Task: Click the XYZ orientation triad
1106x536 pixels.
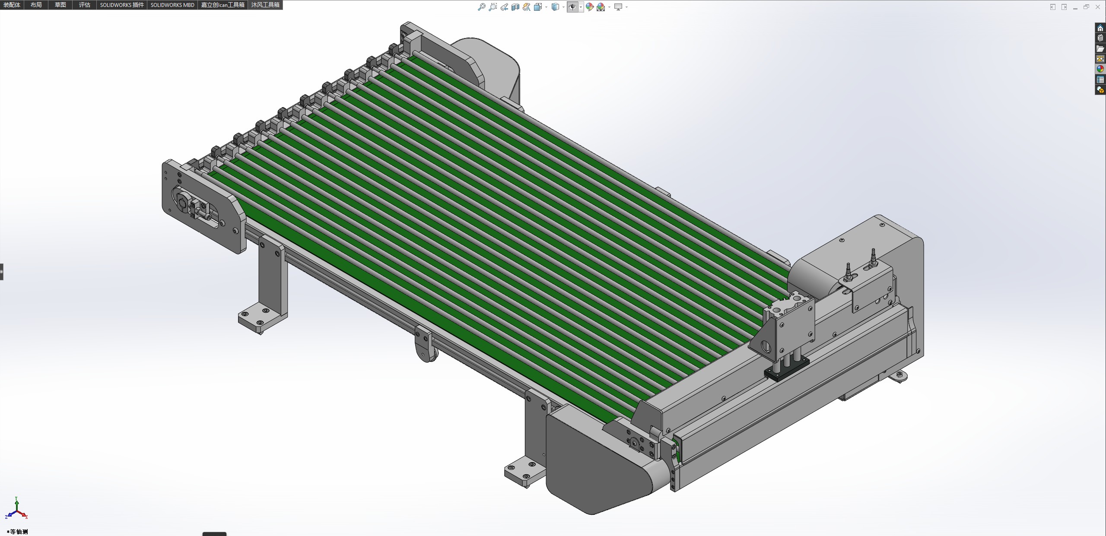Action: click(x=16, y=510)
